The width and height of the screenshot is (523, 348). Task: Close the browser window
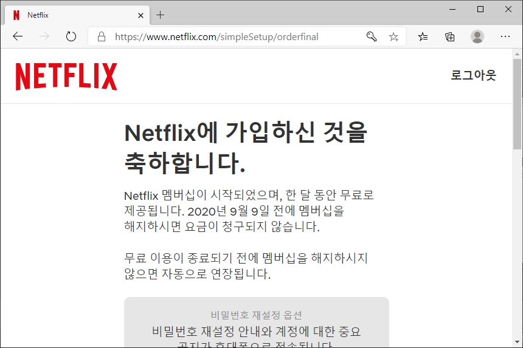coord(508,9)
